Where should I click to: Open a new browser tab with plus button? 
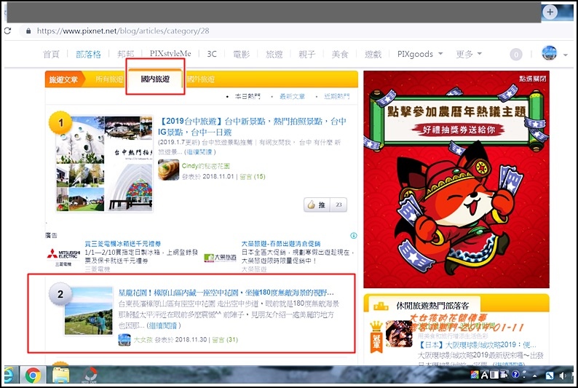coord(550,12)
